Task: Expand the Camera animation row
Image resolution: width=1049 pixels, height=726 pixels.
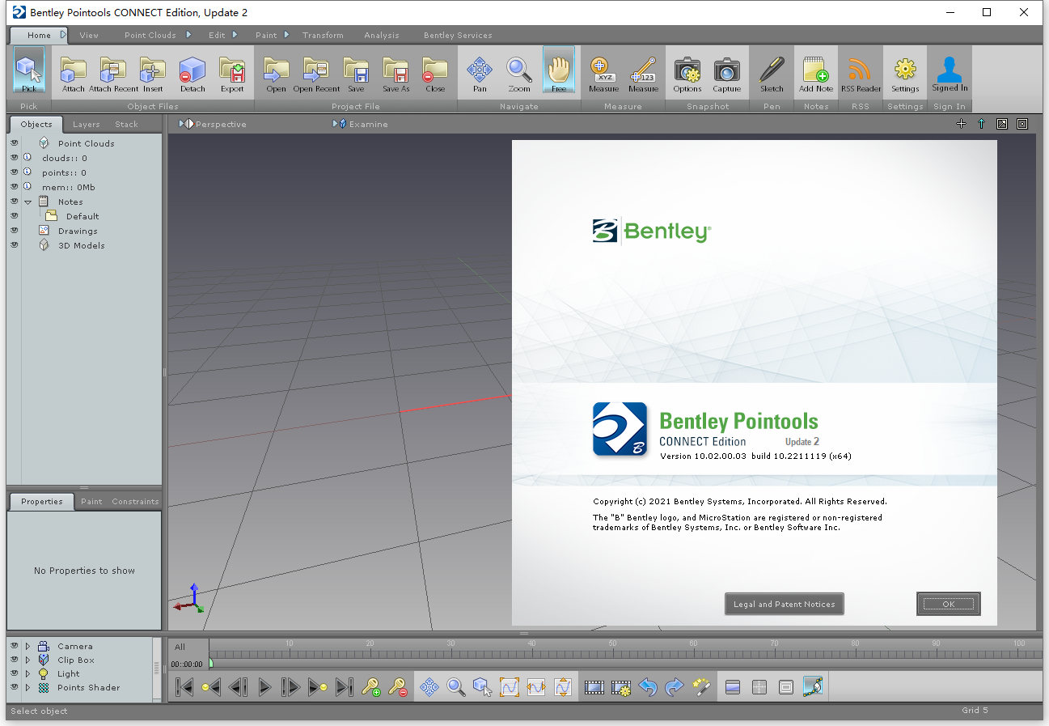Action: (x=27, y=646)
